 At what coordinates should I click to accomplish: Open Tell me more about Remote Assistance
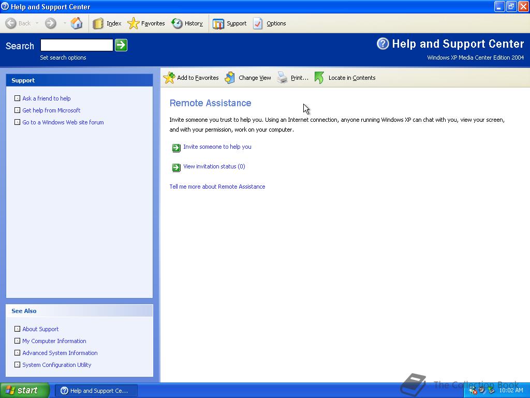tap(217, 187)
